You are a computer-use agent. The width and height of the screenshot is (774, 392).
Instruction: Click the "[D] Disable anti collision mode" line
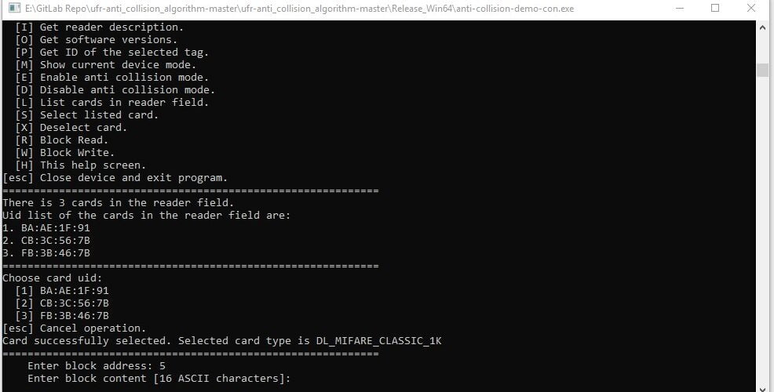[x=115, y=89]
